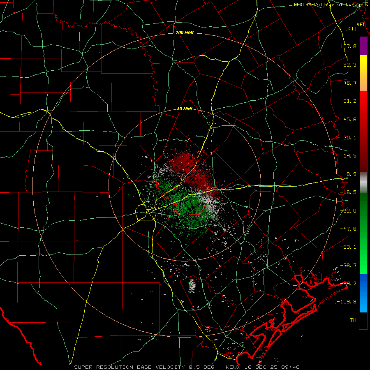Click the -78.7 value on velocity scale
The width and height of the screenshot is (370, 370).
click(x=348, y=266)
